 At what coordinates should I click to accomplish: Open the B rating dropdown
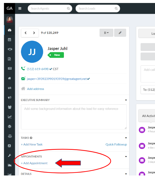106,33
